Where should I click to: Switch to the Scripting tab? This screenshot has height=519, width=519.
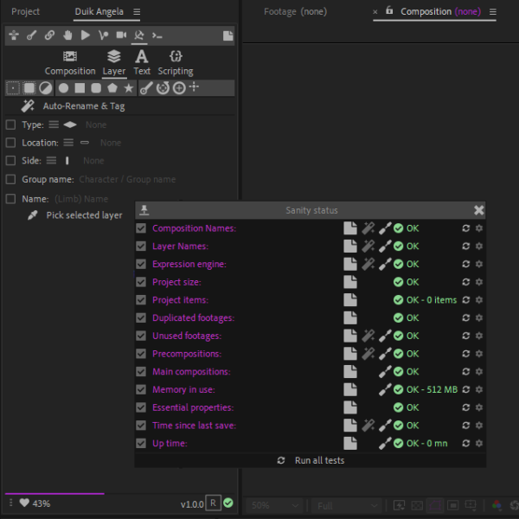[x=176, y=62]
